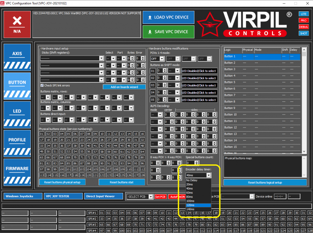Select LED for SHIFT button 03

pos(199,85)
